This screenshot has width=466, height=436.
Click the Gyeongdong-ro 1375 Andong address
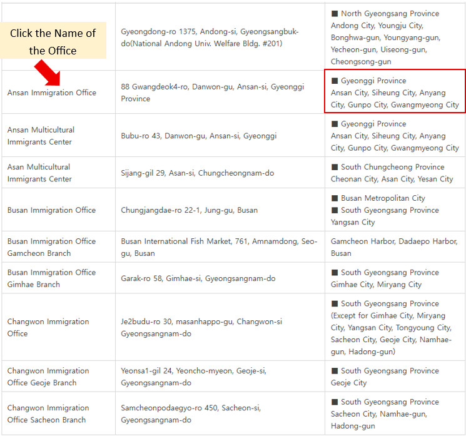210,37
